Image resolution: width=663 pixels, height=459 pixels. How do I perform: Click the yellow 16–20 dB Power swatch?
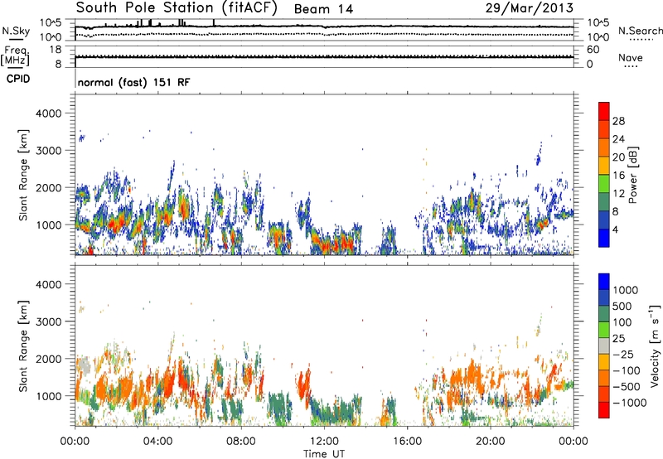tap(604, 166)
